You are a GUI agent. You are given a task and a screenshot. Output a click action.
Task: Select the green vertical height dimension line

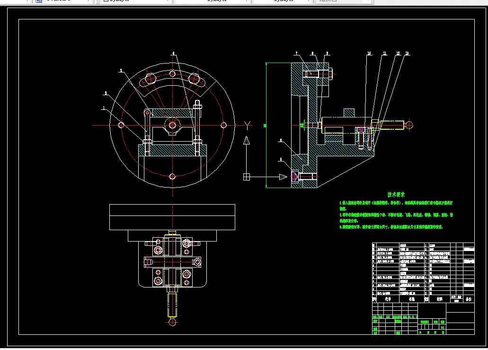click(x=266, y=125)
